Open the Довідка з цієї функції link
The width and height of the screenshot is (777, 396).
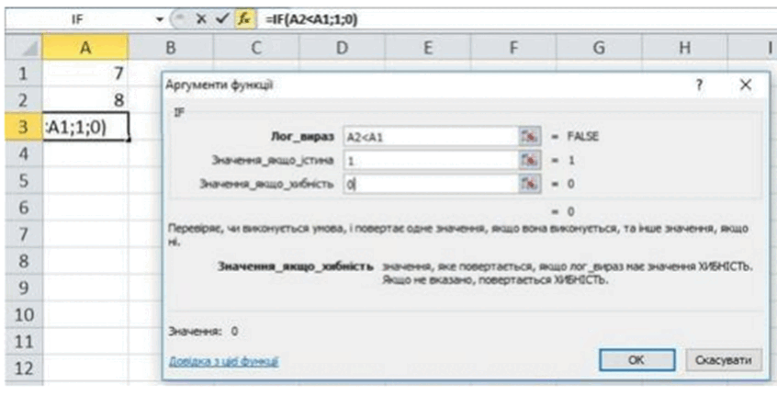pyautogui.click(x=224, y=361)
